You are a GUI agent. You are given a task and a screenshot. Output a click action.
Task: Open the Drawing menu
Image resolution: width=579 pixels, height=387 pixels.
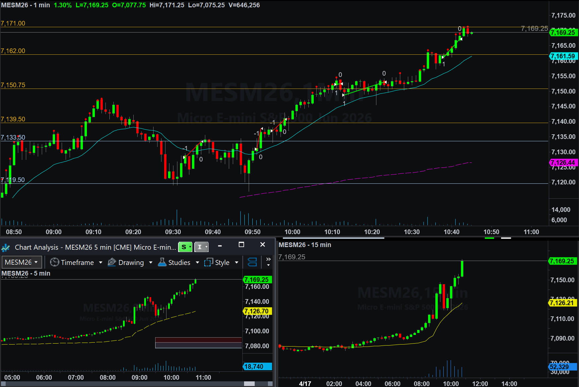click(x=131, y=262)
